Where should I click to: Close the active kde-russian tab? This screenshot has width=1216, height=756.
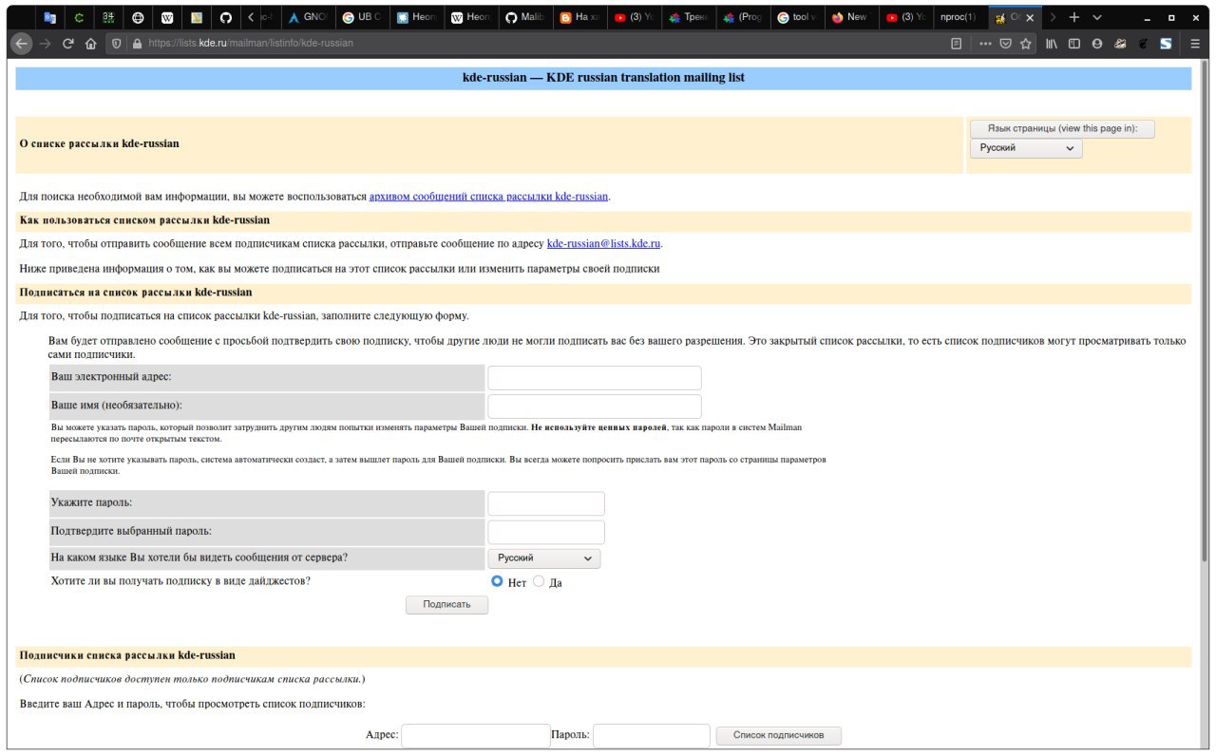tap(1031, 17)
